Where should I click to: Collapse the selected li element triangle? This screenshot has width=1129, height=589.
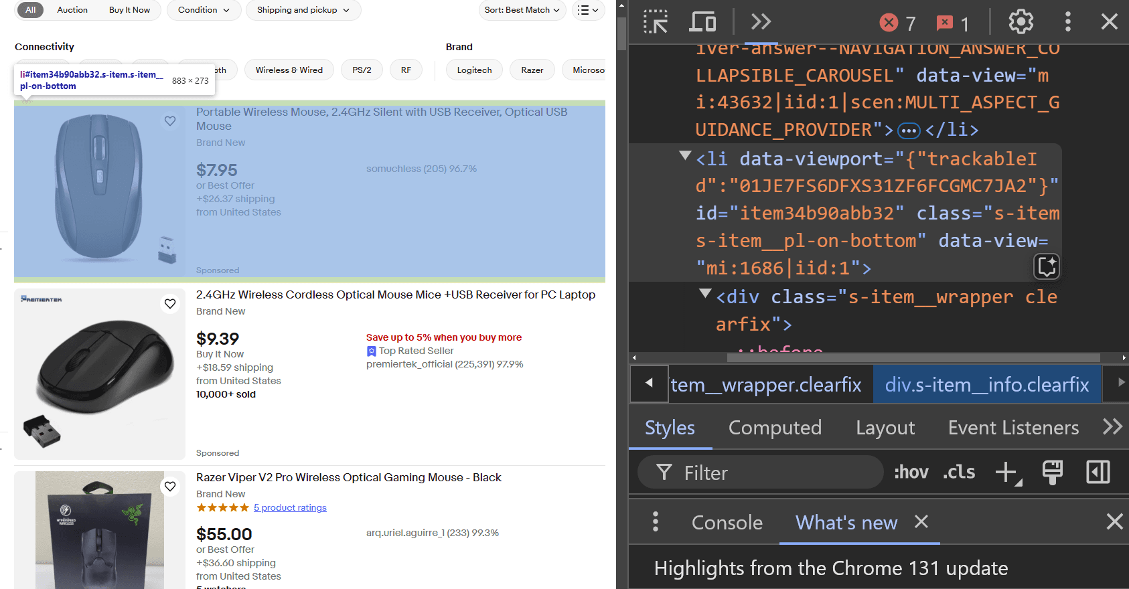(x=685, y=156)
